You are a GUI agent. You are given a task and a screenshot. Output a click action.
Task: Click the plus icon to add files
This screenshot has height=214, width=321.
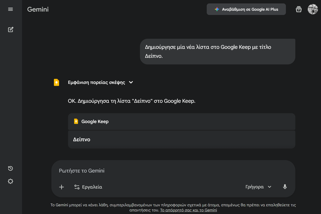[x=62, y=187]
